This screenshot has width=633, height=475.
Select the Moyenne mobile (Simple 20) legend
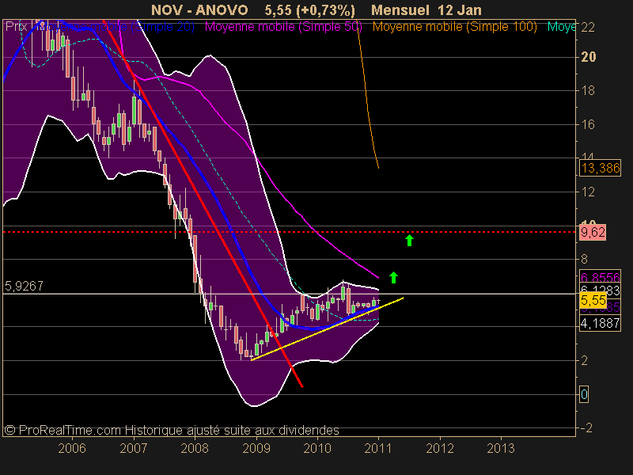(x=116, y=27)
